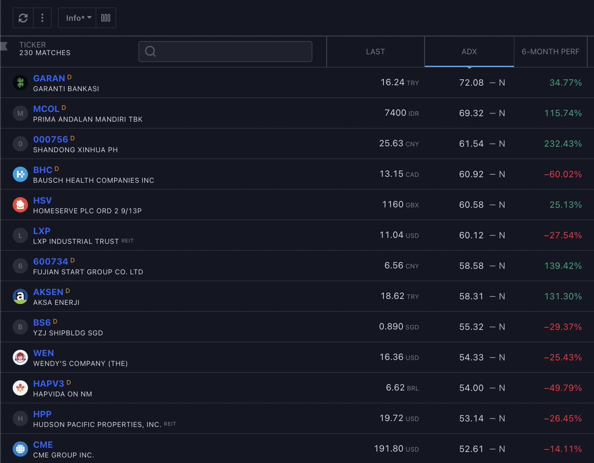Image resolution: width=594 pixels, height=463 pixels.
Task: Click 600734's ADX value 58.58
Action: [471, 266]
